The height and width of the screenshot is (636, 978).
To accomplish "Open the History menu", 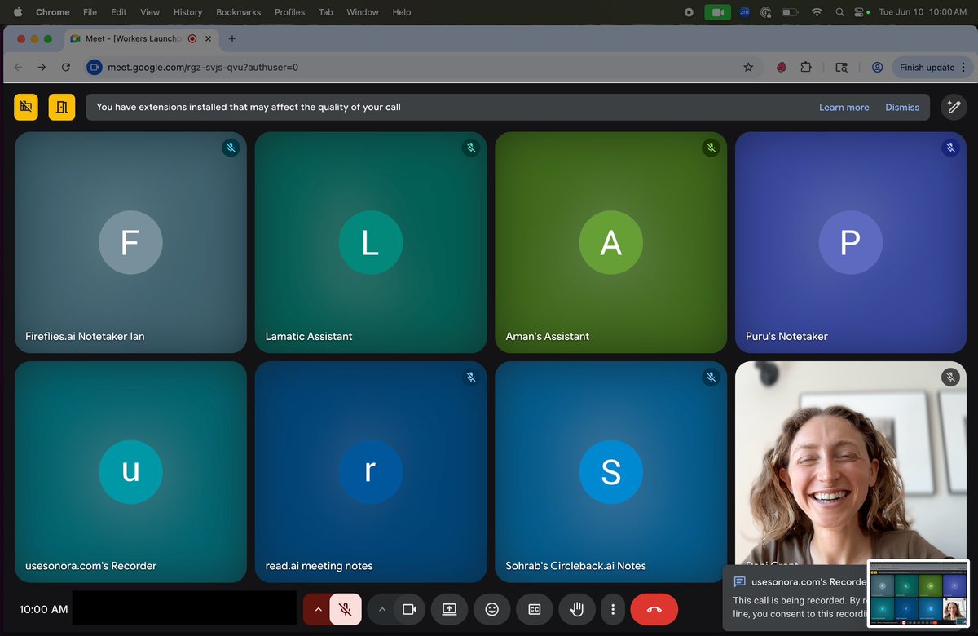I will click(x=187, y=12).
